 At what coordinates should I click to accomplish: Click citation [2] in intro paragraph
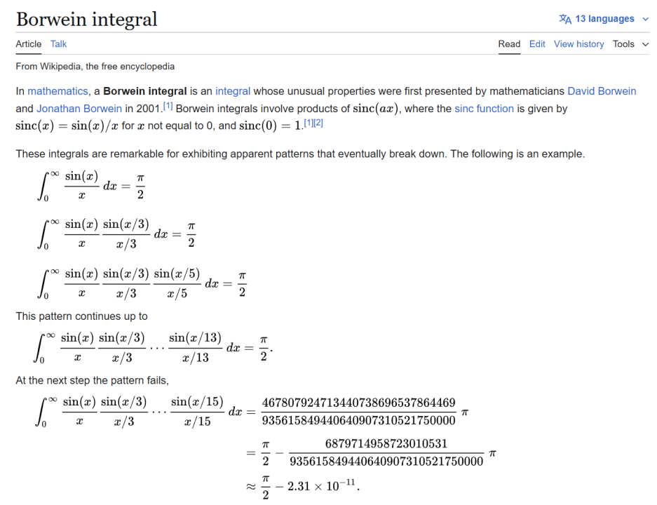tap(318, 123)
